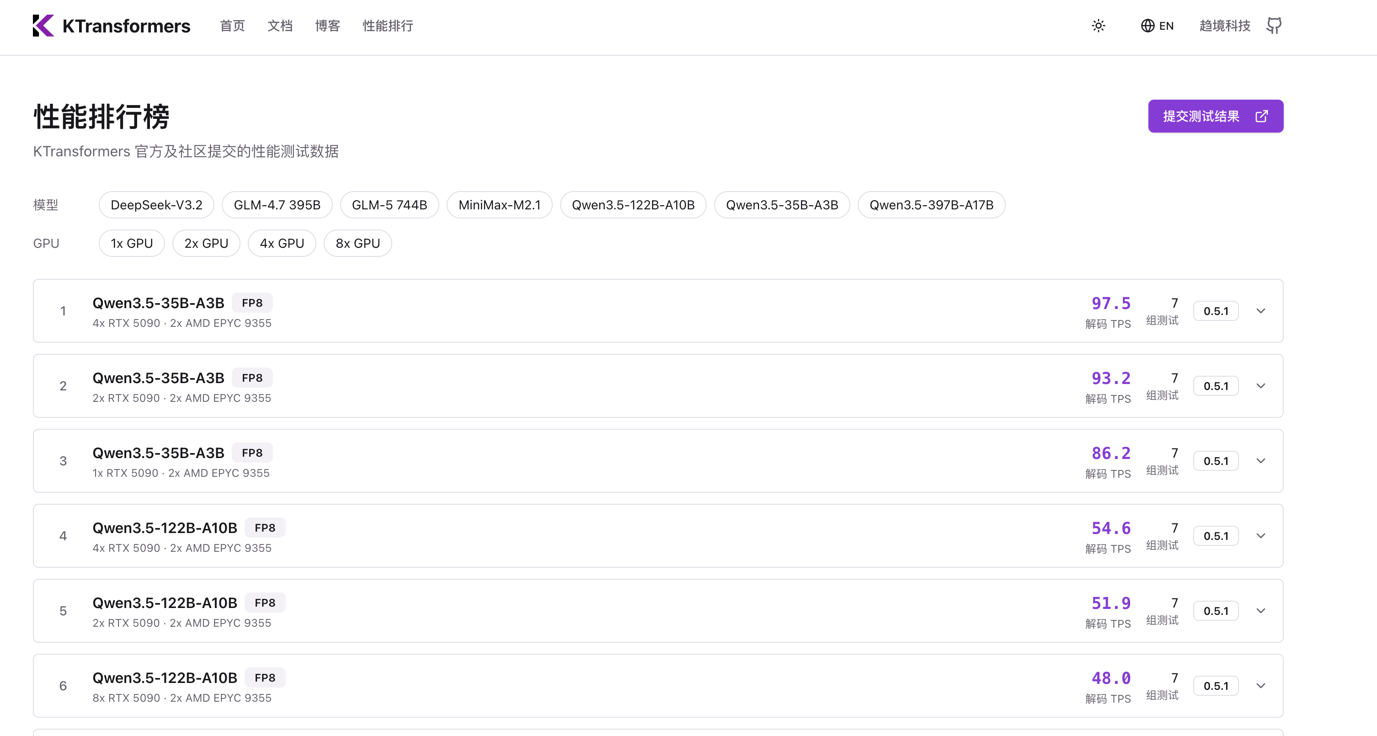Filter by GLM-5 744B model chip

390,205
